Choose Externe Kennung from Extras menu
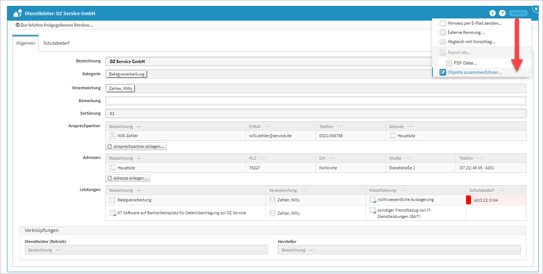Viewport: 543px width, 274px height. (466, 32)
